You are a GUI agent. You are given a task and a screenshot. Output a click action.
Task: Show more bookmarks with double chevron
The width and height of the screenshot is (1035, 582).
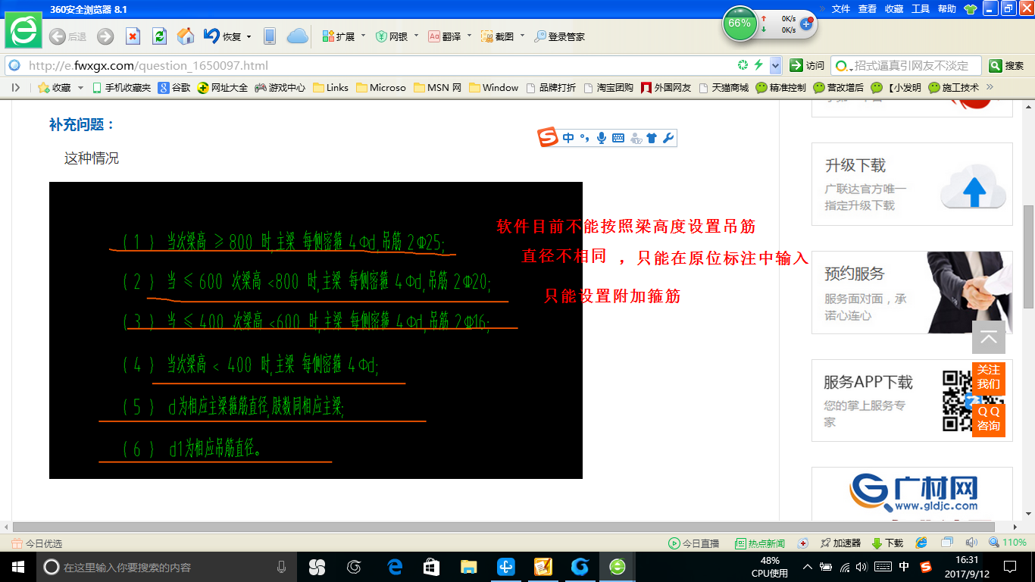tap(990, 87)
